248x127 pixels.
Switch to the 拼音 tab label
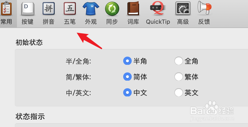click(49, 22)
